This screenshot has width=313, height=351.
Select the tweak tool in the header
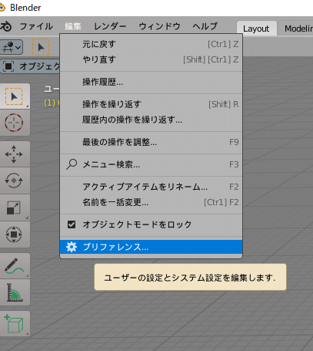pyautogui.click(x=41, y=47)
